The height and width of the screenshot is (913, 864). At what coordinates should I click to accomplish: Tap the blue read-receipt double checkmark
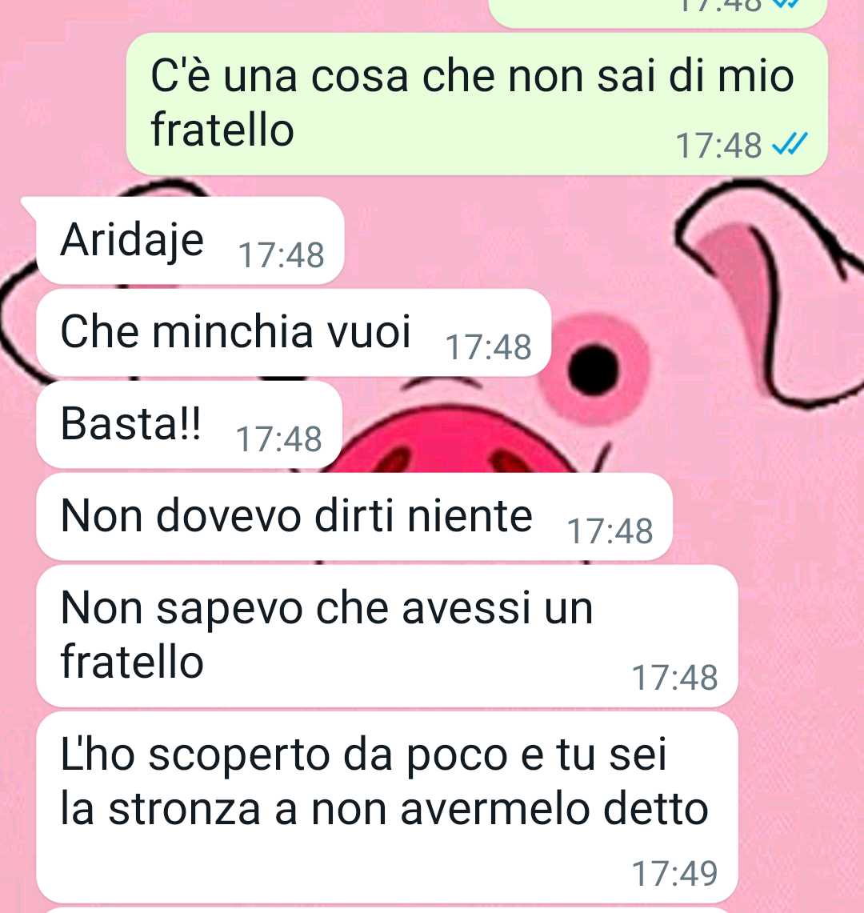[790, 144]
